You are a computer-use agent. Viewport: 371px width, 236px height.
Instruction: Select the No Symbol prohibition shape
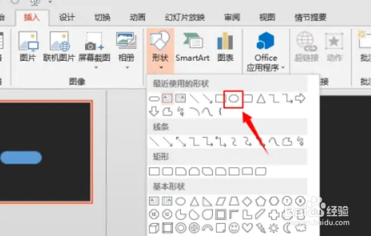(x=194, y=228)
